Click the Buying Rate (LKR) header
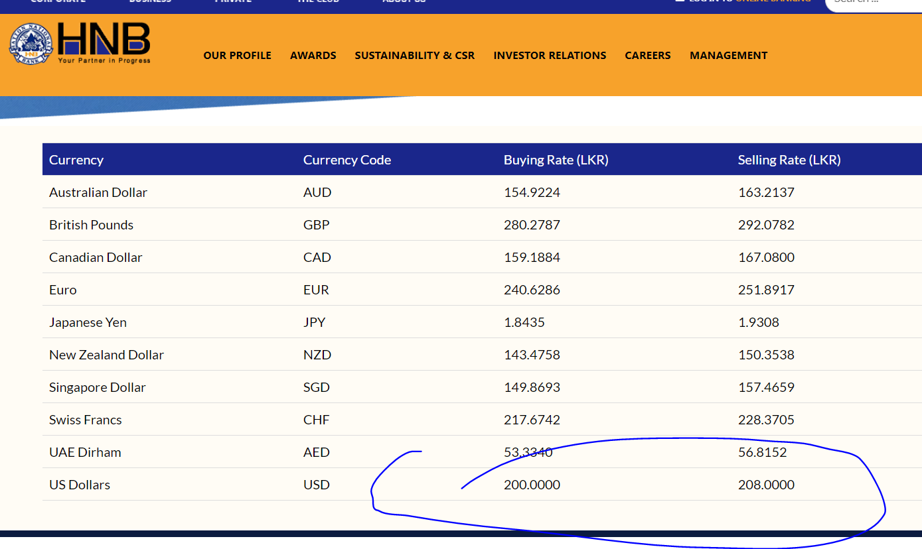Screen dimensions: 922x549 (556, 160)
